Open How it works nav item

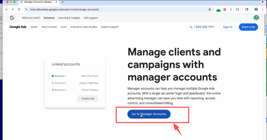pyautogui.click(x=49, y=27)
